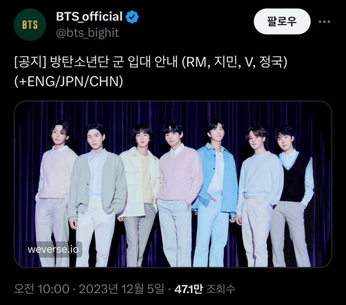The height and width of the screenshot is (305, 346).
Task: Follow the account with the 팔로우 button
Action: coord(282,21)
